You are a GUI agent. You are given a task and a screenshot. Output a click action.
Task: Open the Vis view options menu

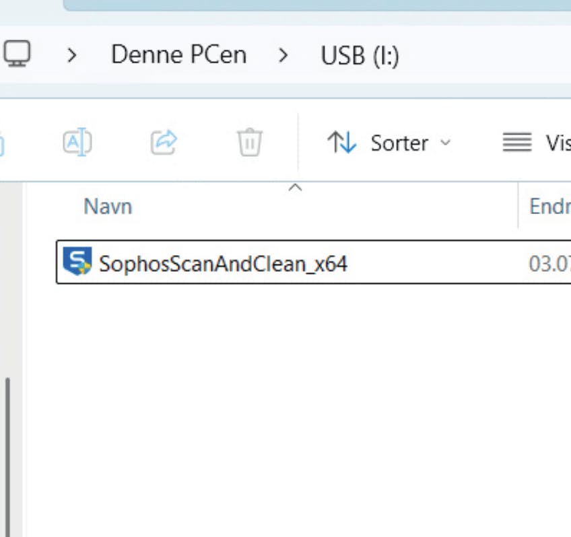point(537,142)
